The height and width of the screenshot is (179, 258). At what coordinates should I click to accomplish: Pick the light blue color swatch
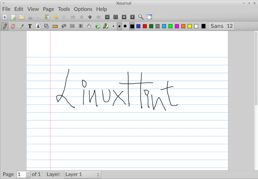[164, 26]
